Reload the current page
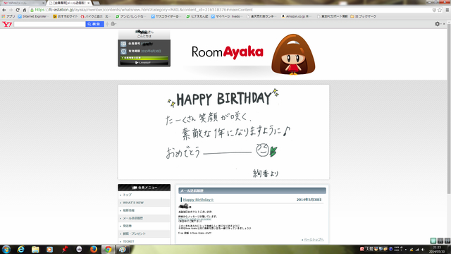This screenshot has width=451, height=254. (18, 10)
